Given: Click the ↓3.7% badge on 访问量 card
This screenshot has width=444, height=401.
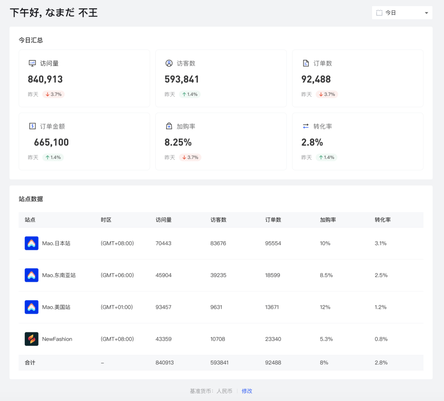Looking at the screenshot, I should click(54, 94).
